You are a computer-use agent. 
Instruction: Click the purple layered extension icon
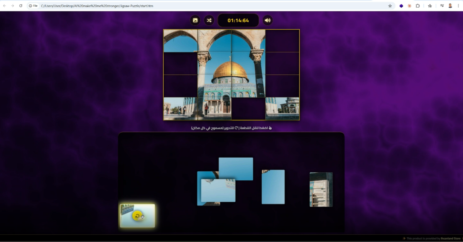(x=401, y=6)
